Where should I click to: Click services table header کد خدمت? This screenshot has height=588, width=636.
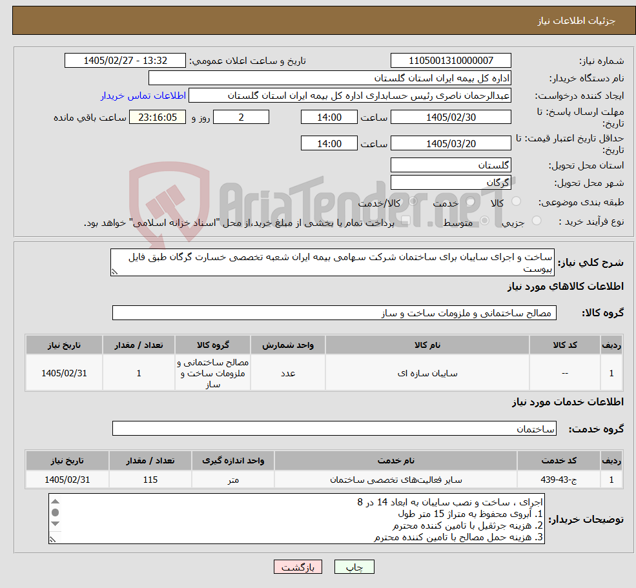[x=559, y=460]
